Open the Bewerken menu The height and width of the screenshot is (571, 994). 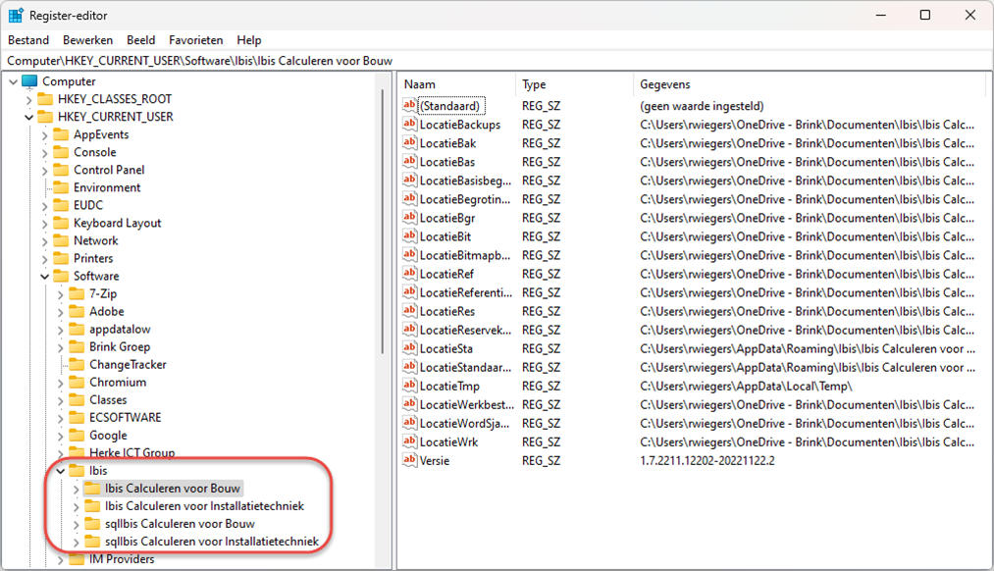[x=87, y=40]
